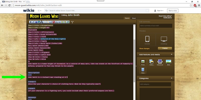Click the 'John Smith is a stalwart man' line
The image size is (201, 100).
[x=48, y=77]
